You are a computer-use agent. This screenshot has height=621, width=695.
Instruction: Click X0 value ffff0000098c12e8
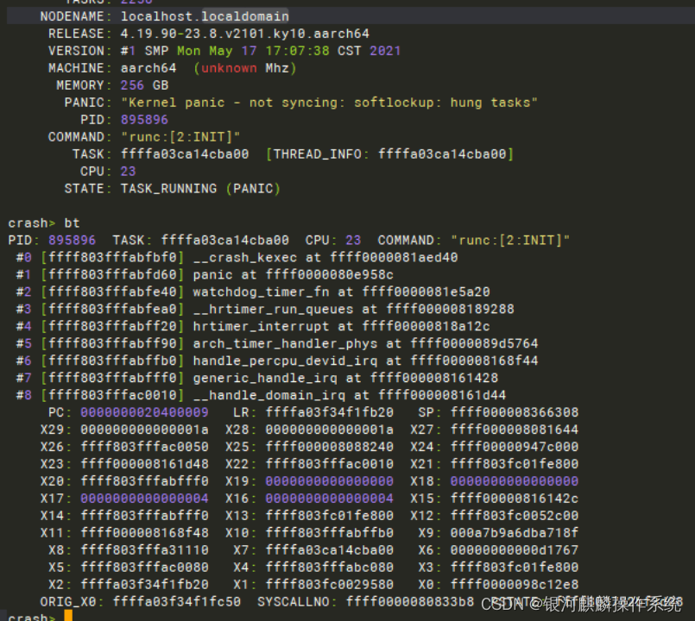click(515, 585)
